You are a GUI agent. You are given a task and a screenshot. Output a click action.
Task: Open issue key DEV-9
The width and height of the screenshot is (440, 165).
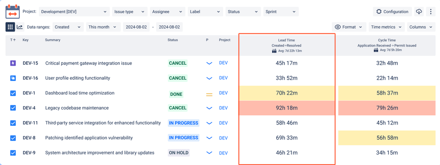(x=29, y=153)
